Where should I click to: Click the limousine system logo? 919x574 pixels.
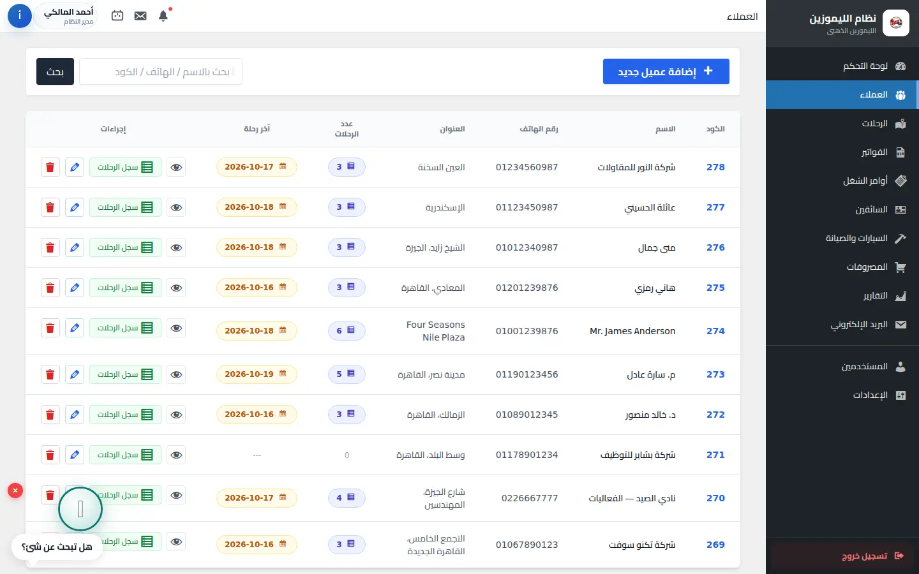point(896,23)
